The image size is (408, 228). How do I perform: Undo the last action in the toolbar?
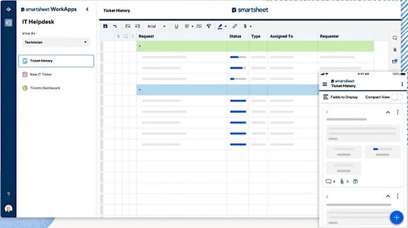point(115,26)
